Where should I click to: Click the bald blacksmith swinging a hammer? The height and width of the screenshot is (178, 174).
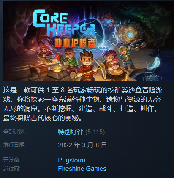[x=69, y=59]
